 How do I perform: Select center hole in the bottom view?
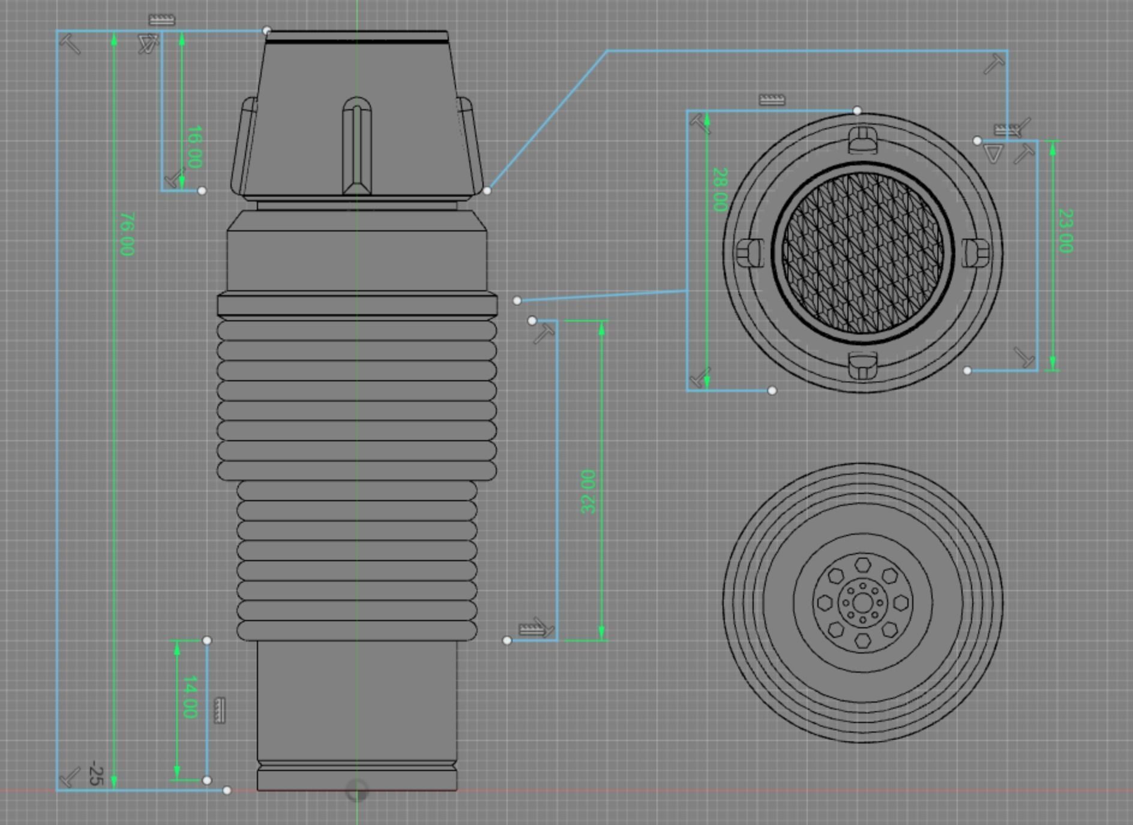tap(862, 602)
